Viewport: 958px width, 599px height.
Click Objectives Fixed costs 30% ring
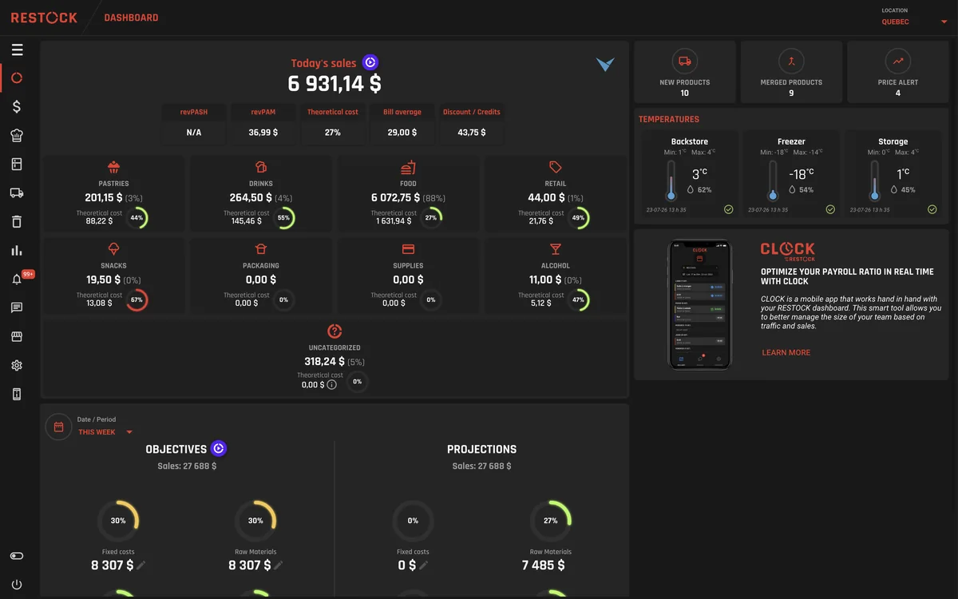118,521
